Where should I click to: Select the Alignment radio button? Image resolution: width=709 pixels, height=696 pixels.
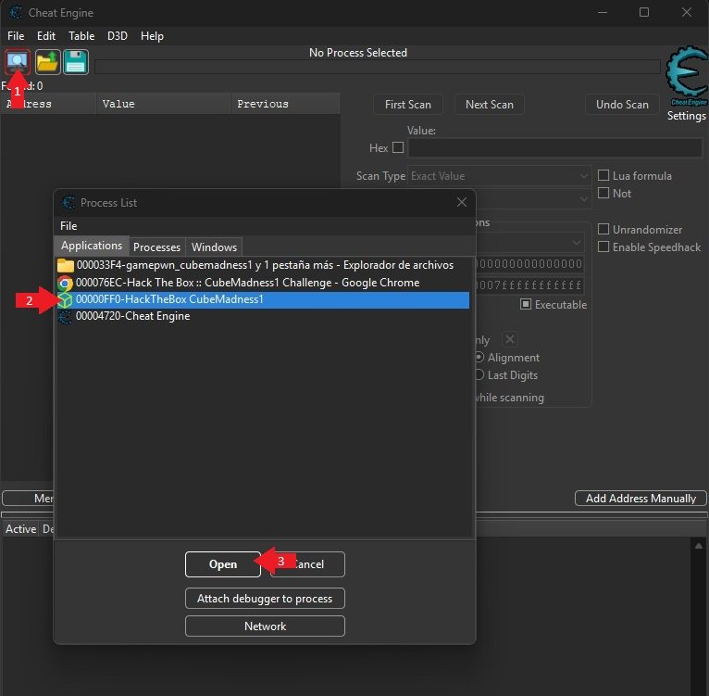[479, 358]
